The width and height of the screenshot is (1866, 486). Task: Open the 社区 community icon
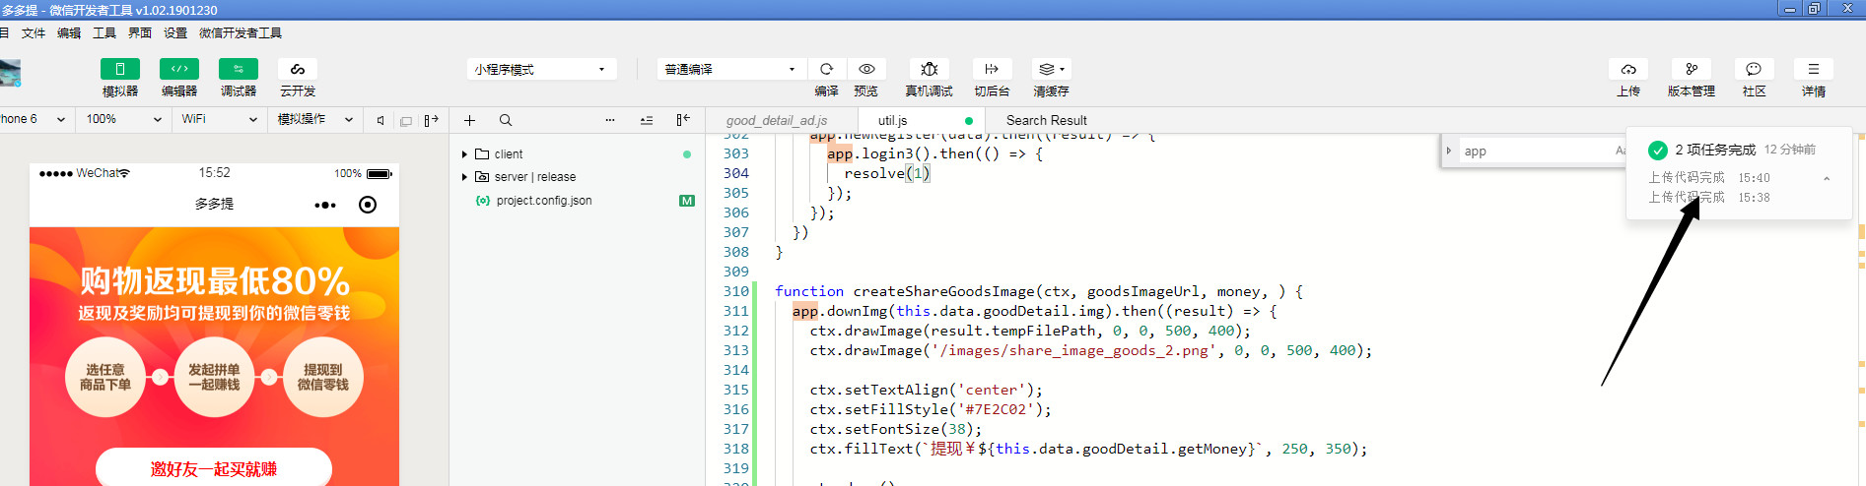point(1754,69)
